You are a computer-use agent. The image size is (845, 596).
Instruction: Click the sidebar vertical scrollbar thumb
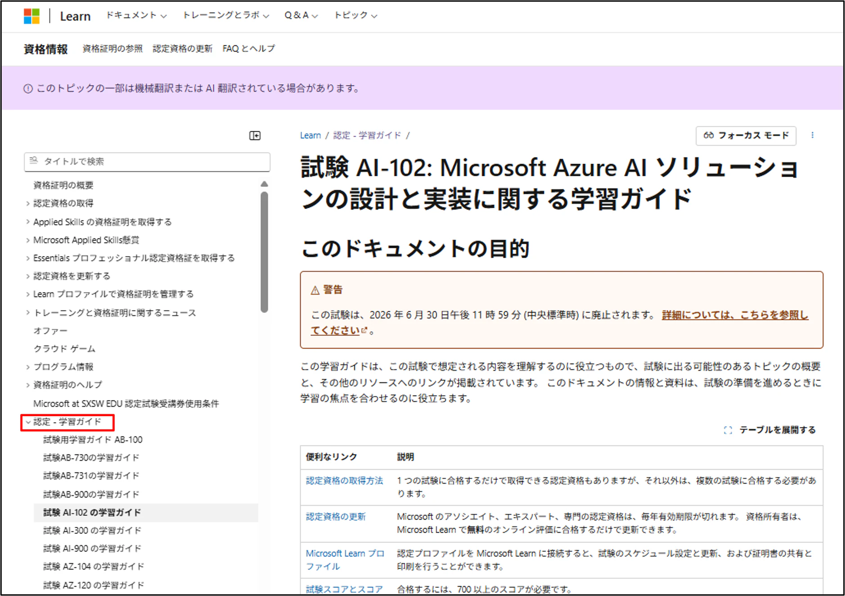pos(264,252)
